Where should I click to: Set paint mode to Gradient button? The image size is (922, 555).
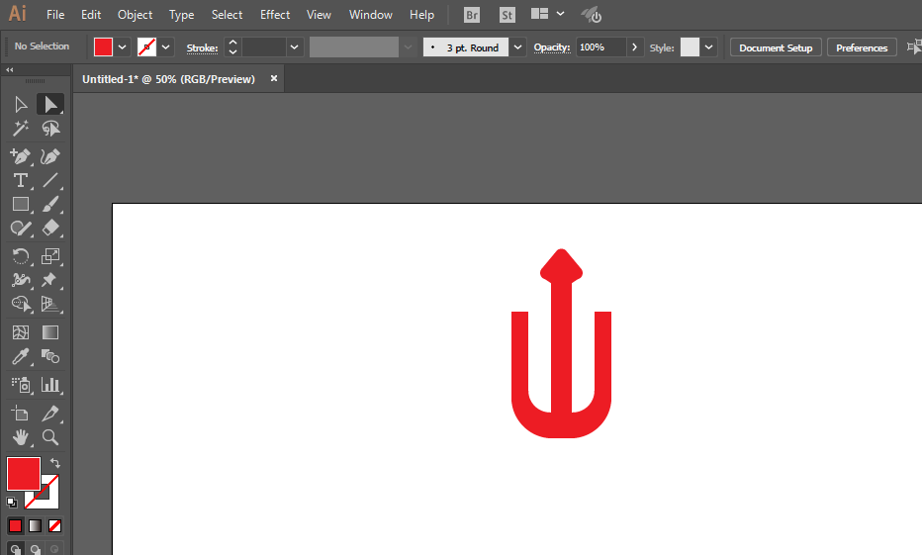pyautogui.click(x=36, y=525)
